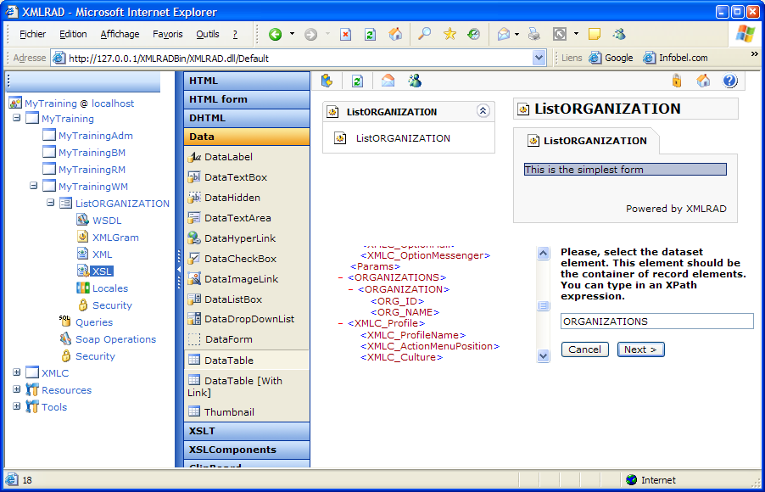Click the XML tree scrollbar down arrow
The image size is (765, 492).
[x=544, y=356]
